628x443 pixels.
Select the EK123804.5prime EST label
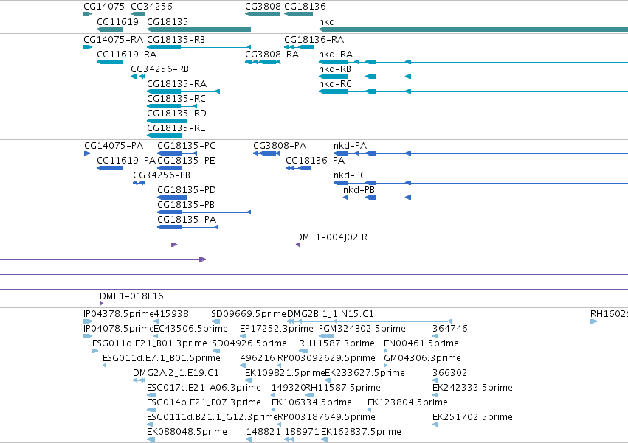407,403
